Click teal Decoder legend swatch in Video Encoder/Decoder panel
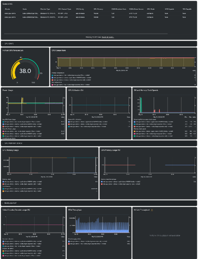This screenshot has width=198, height=259. click(3, 246)
